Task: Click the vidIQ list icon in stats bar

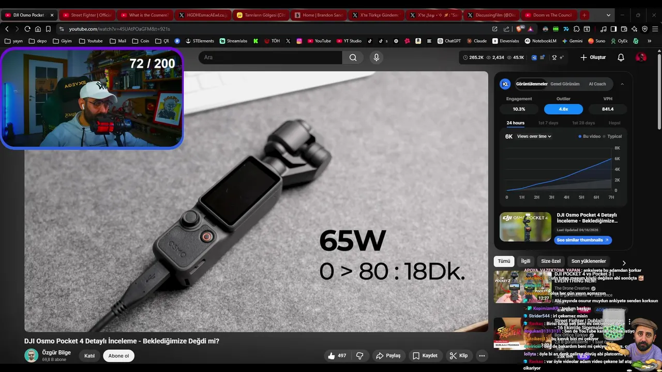Action: point(542,57)
